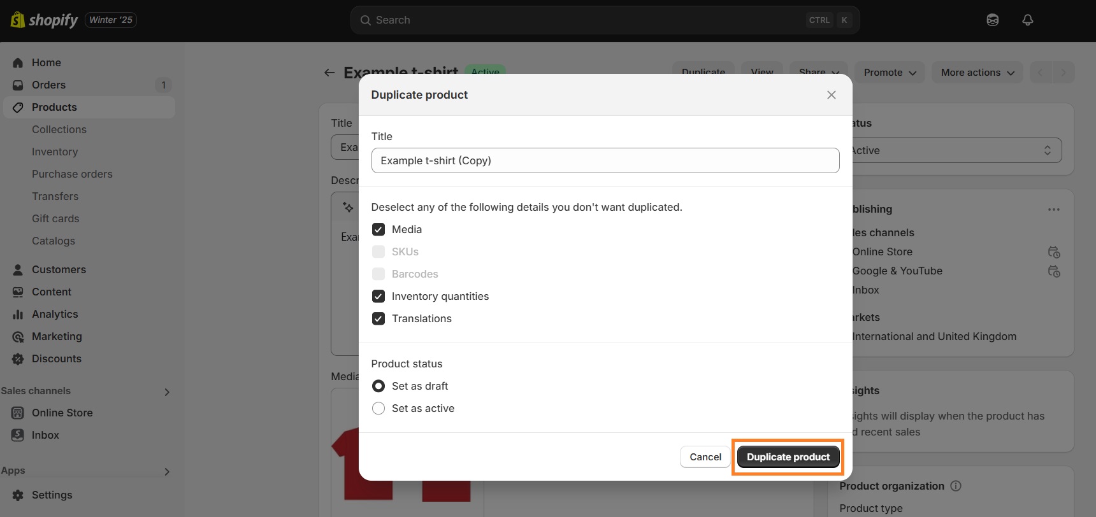This screenshot has height=517, width=1096.
Task: Uncheck the Media checkbox
Action: tap(379, 229)
